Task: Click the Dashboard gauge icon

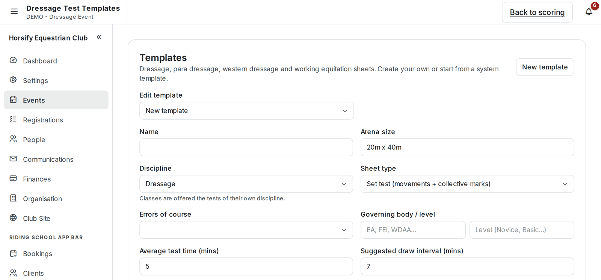Action: click(13, 60)
